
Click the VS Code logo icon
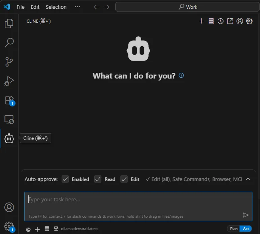click(7, 7)
